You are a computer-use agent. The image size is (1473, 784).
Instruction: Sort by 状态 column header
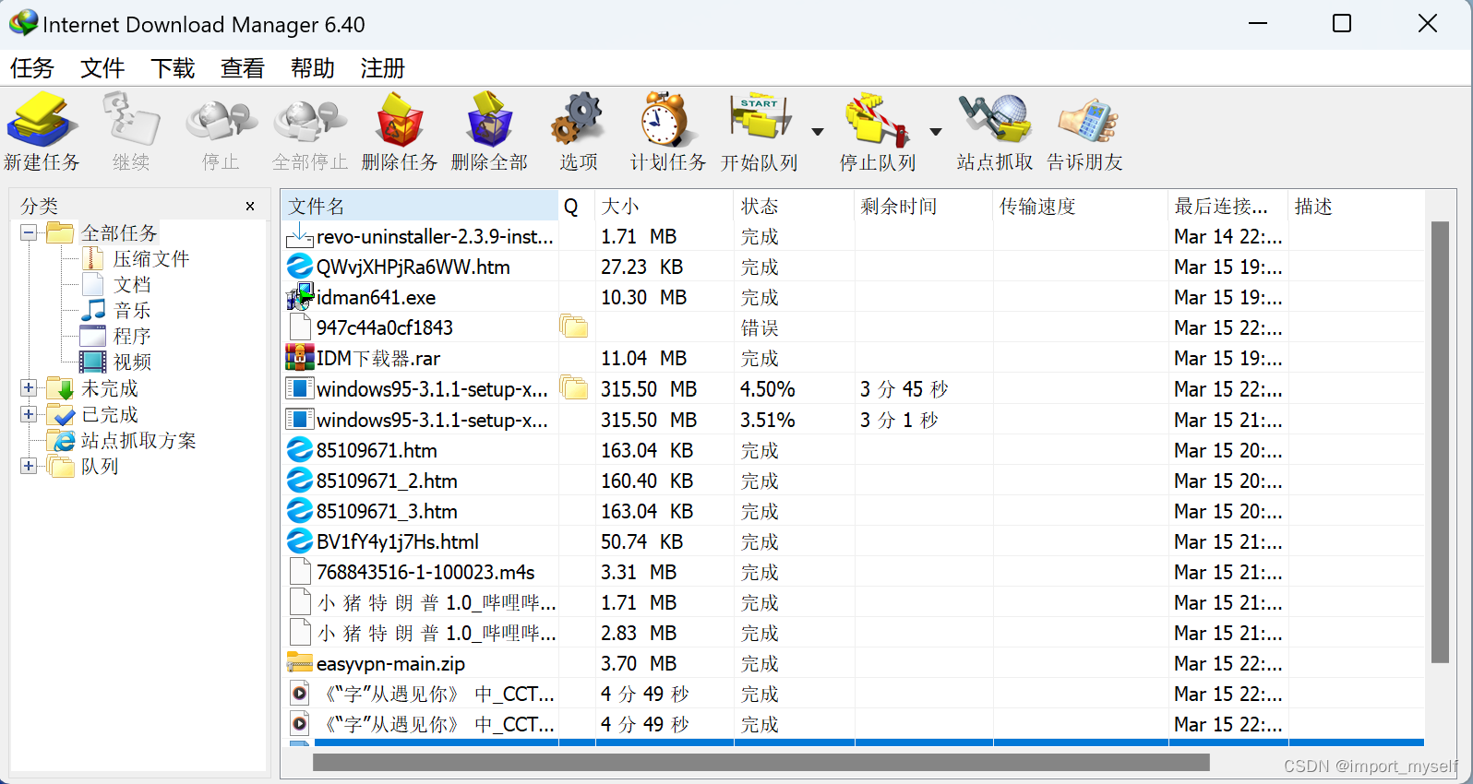coord(794,207)
